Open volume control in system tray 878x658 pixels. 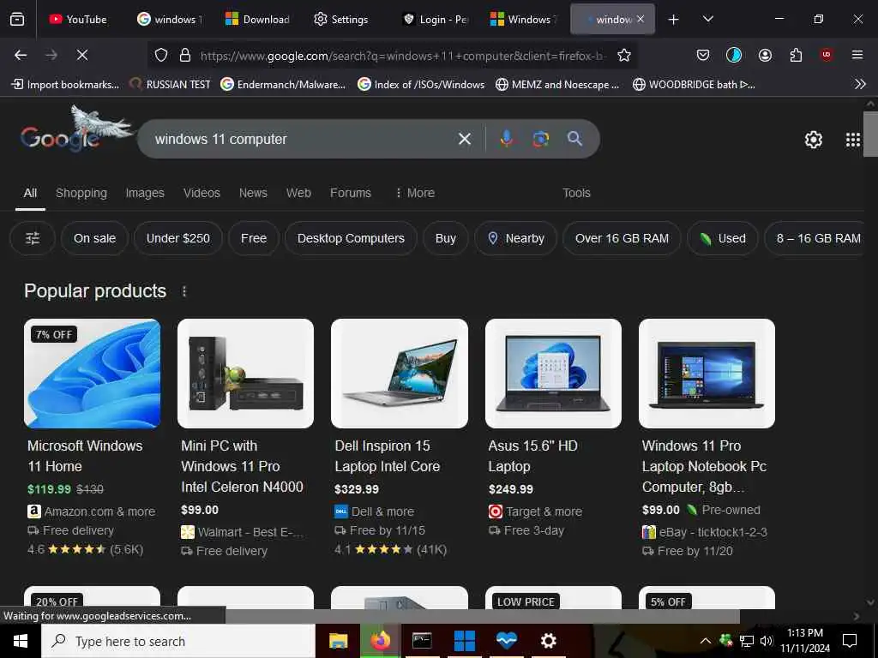click(x=766, y=641)
